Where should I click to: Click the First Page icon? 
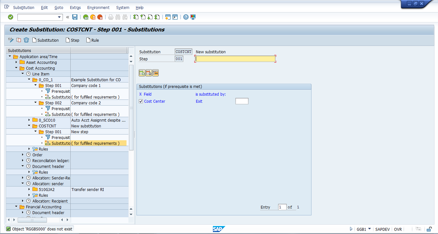click(x=136, y=17)
